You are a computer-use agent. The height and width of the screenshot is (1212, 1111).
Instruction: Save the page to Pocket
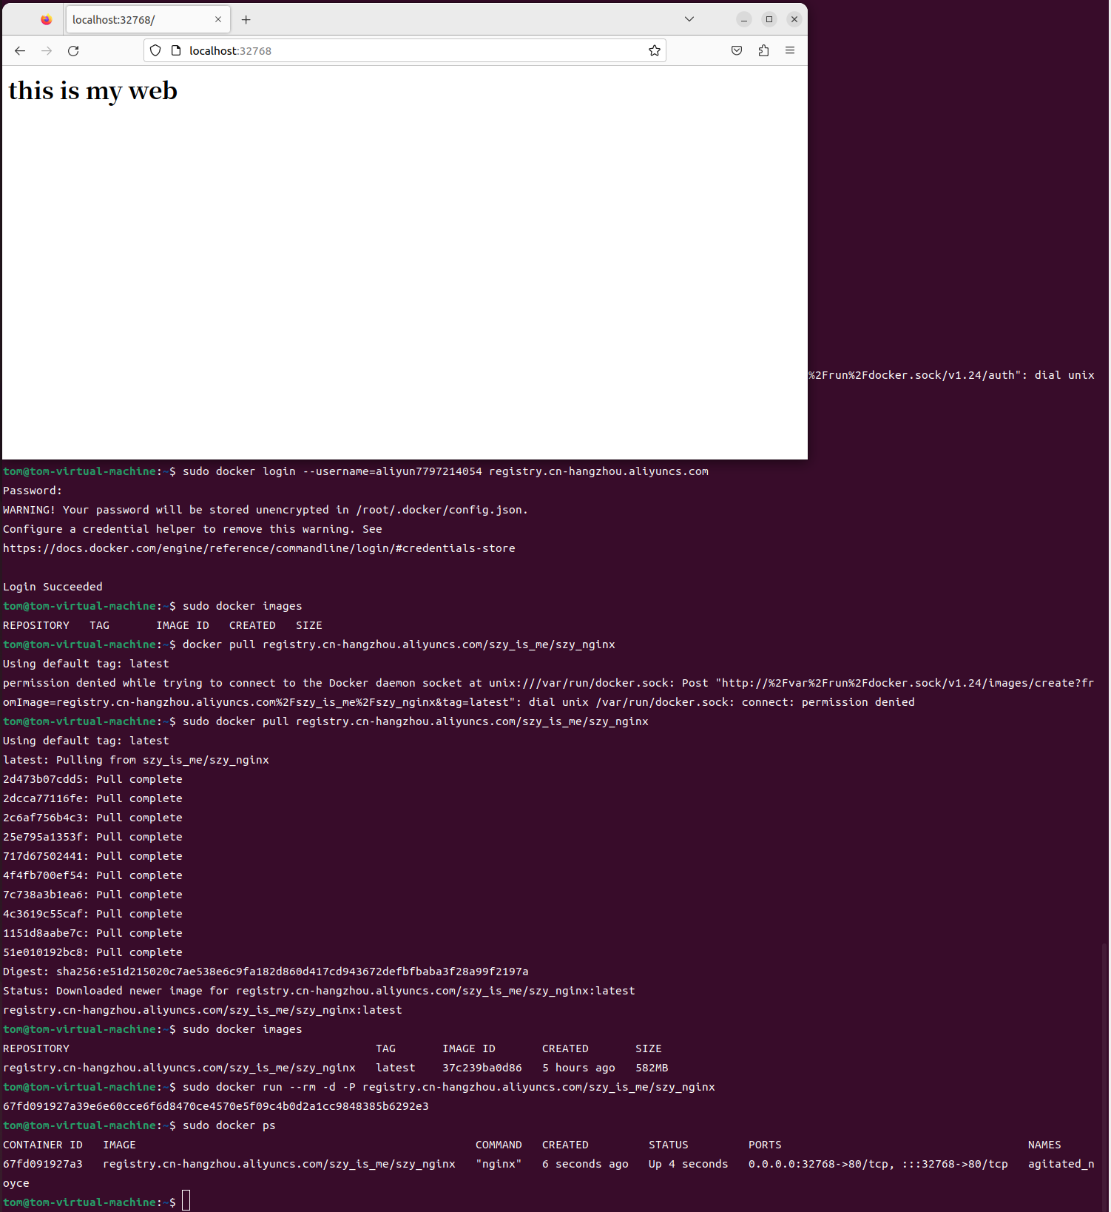[737, 50]
